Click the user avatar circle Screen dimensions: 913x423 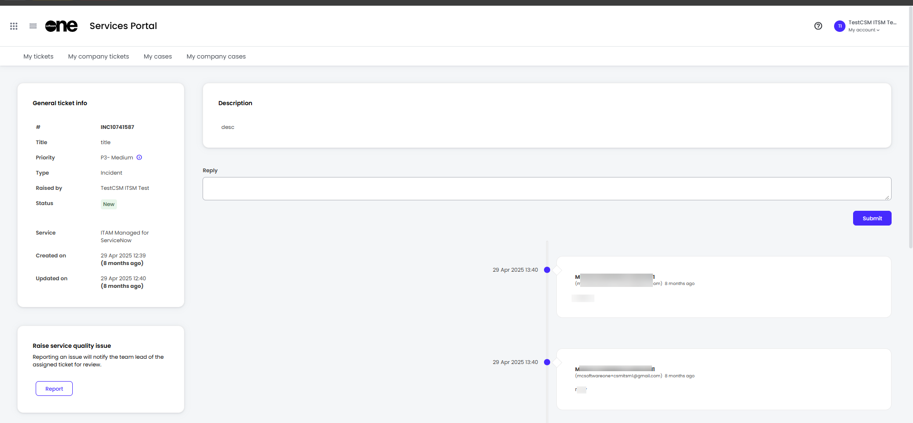[x=839, y=26]
